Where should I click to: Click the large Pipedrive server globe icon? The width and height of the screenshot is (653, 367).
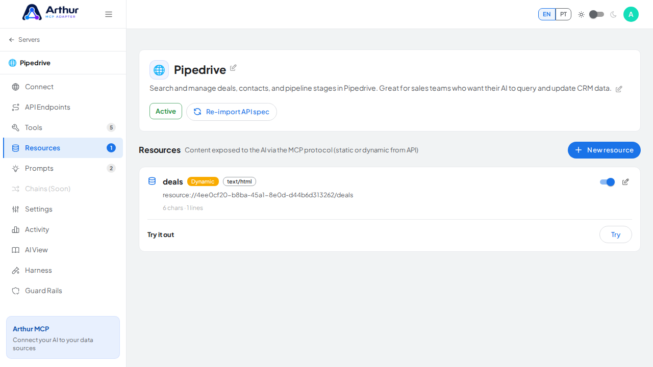(x=159, y=70)
